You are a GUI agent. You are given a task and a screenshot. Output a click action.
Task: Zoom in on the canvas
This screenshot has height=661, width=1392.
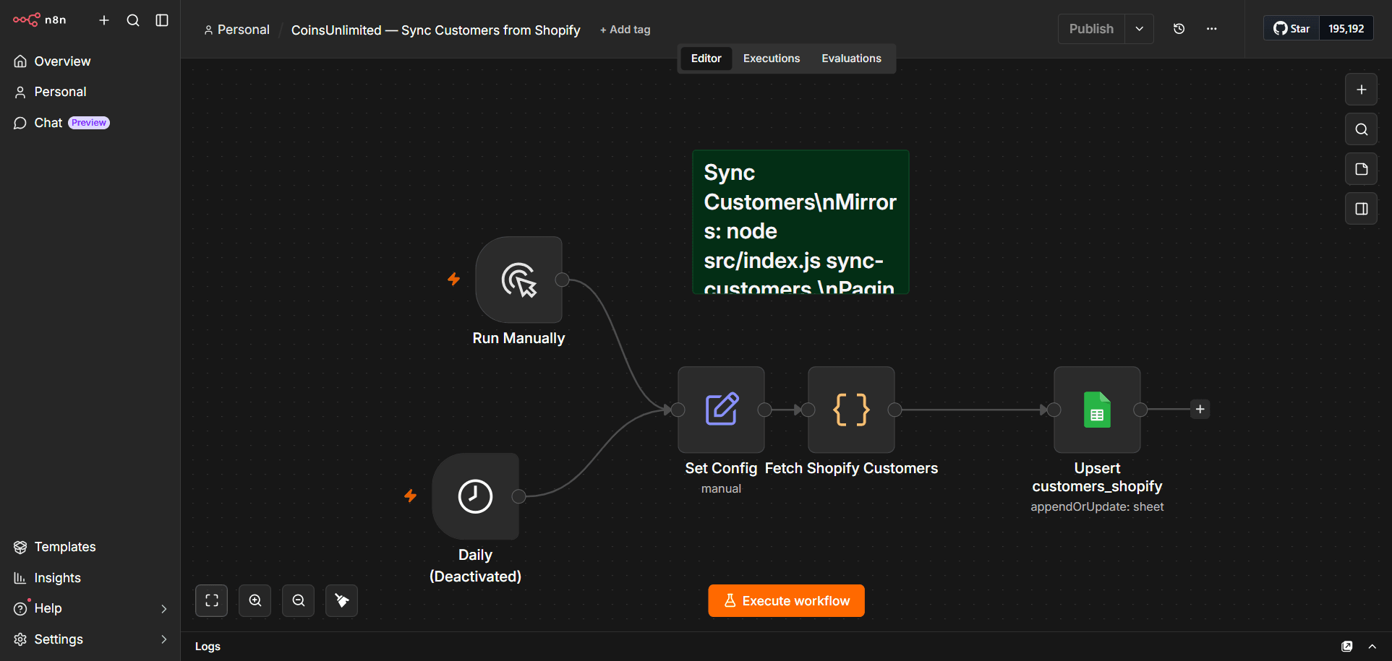pyautogui.click(x=255, y=600)
